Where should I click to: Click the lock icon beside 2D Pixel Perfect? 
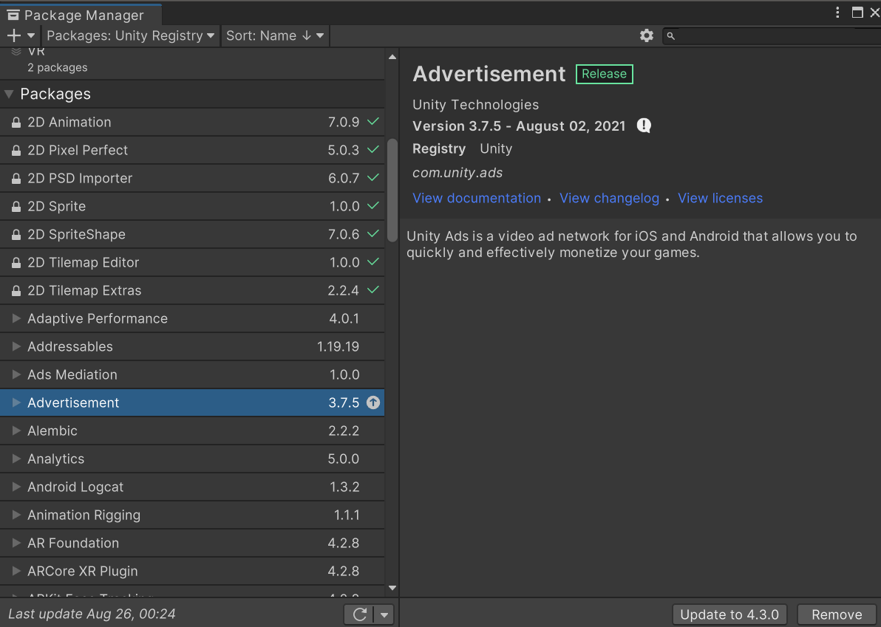16,151
